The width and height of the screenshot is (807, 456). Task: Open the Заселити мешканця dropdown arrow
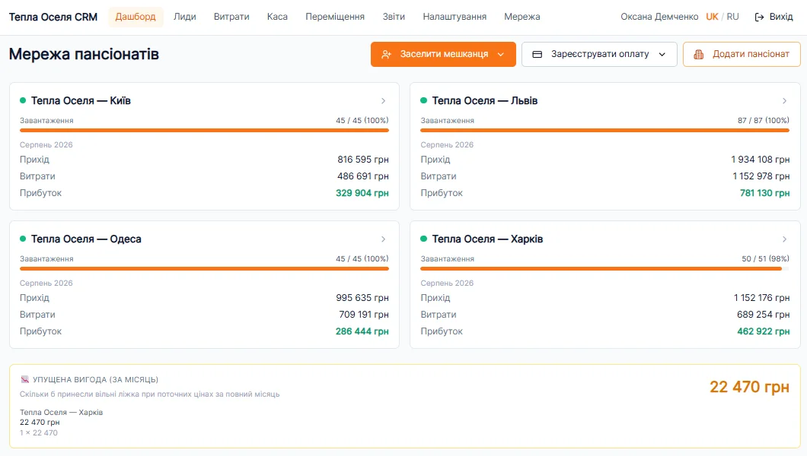(501, 55)
